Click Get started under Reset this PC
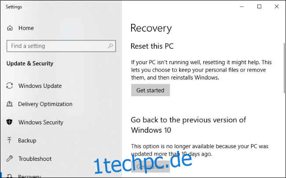286x178 pixels. 150,90
